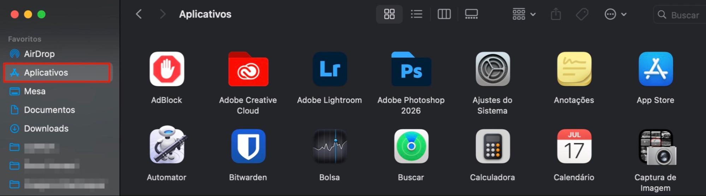Open the group-by options dropdown

pos(524,14)
